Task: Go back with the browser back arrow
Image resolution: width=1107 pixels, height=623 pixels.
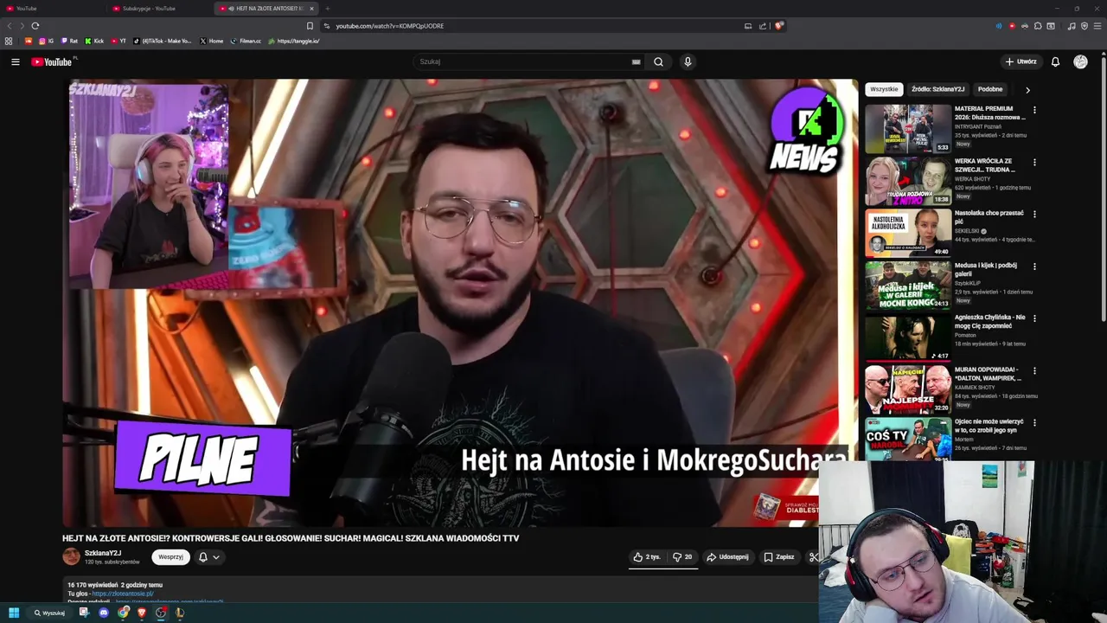Action: click(10, 26)
